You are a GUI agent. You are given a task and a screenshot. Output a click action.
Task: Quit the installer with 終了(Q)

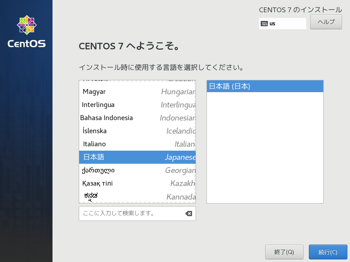click(284, 252)
